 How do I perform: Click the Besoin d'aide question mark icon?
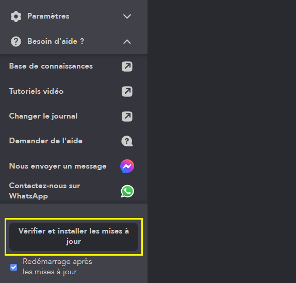16,42
